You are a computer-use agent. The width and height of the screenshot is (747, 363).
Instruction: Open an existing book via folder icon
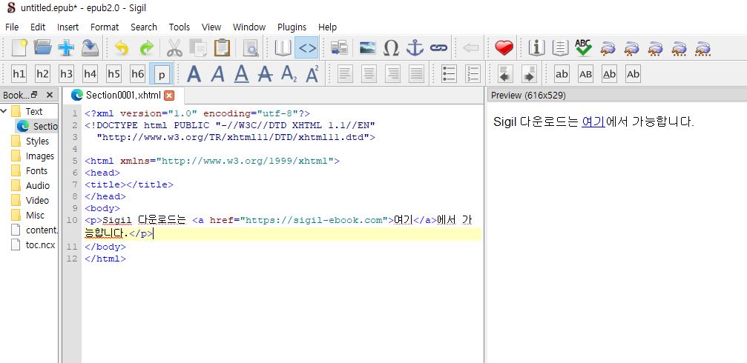point(42,47)
